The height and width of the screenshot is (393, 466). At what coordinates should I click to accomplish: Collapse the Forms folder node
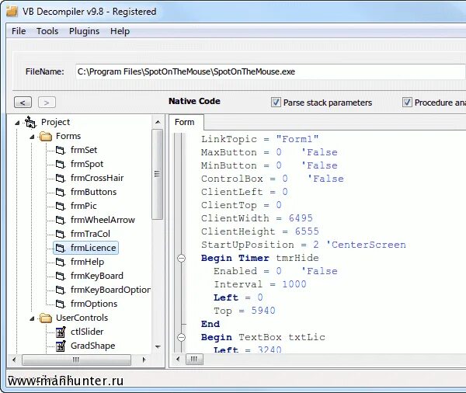pyautogui.click(x=32, y=137)
